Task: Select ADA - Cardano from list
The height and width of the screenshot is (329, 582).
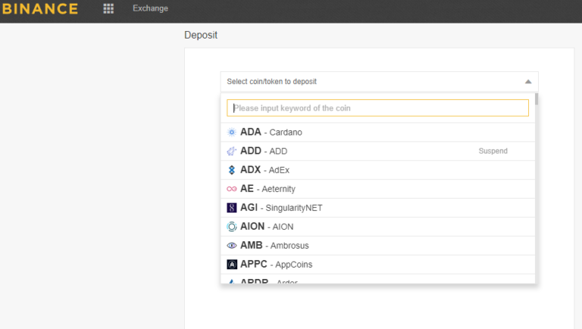Action: [x=377, y=132]
